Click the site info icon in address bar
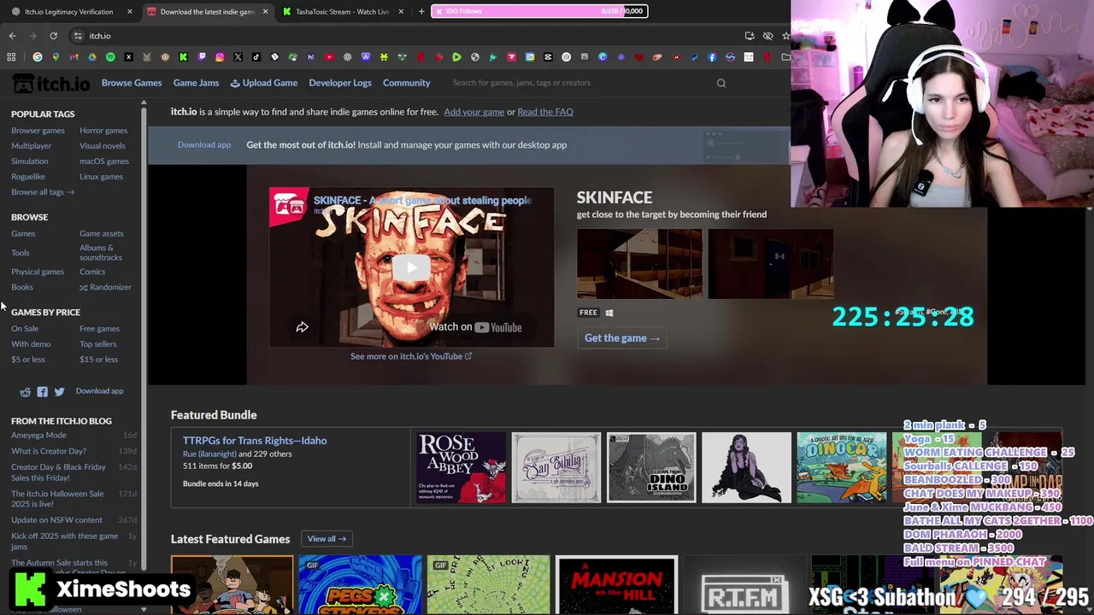Viewport: 1094px width, 615px height. point(78,36)
